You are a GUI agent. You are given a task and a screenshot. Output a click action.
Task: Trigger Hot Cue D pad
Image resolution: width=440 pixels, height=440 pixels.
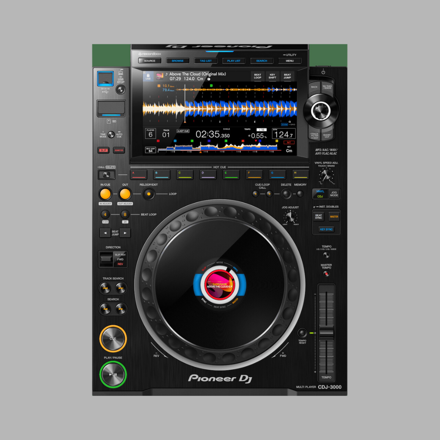pyautogui.click(x=208, y=174)
